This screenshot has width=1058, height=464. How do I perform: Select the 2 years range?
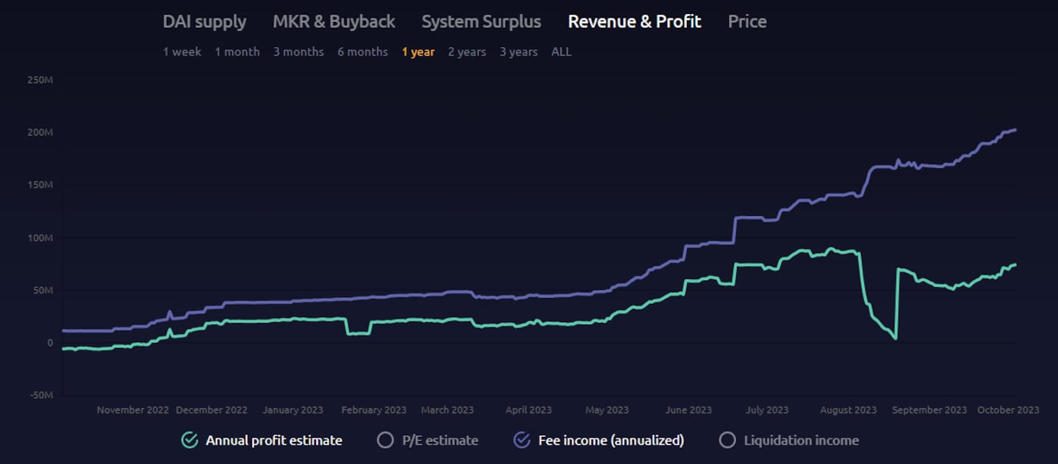point(467,52)
